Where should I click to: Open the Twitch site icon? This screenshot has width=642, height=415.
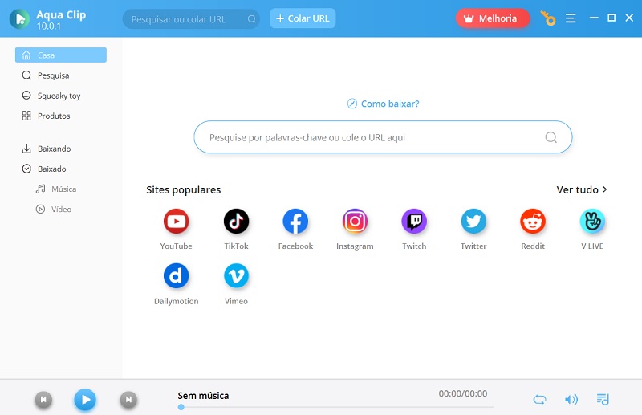point(414,222)
